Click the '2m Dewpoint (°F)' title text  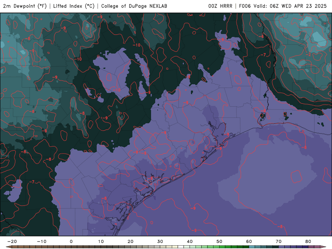pos(25,6)
